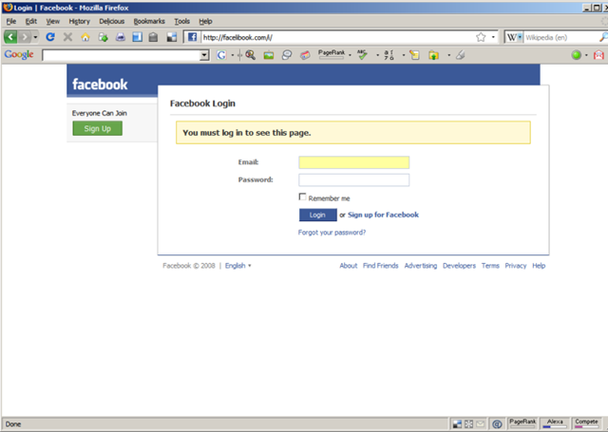Click the ABC spell check icon
The width and height of the screenshot is (608, 432).
click(362, 55)
